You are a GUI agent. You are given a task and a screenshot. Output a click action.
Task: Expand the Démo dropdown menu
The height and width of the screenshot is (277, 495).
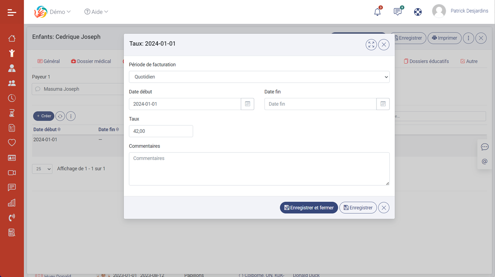tap(60, 12)
